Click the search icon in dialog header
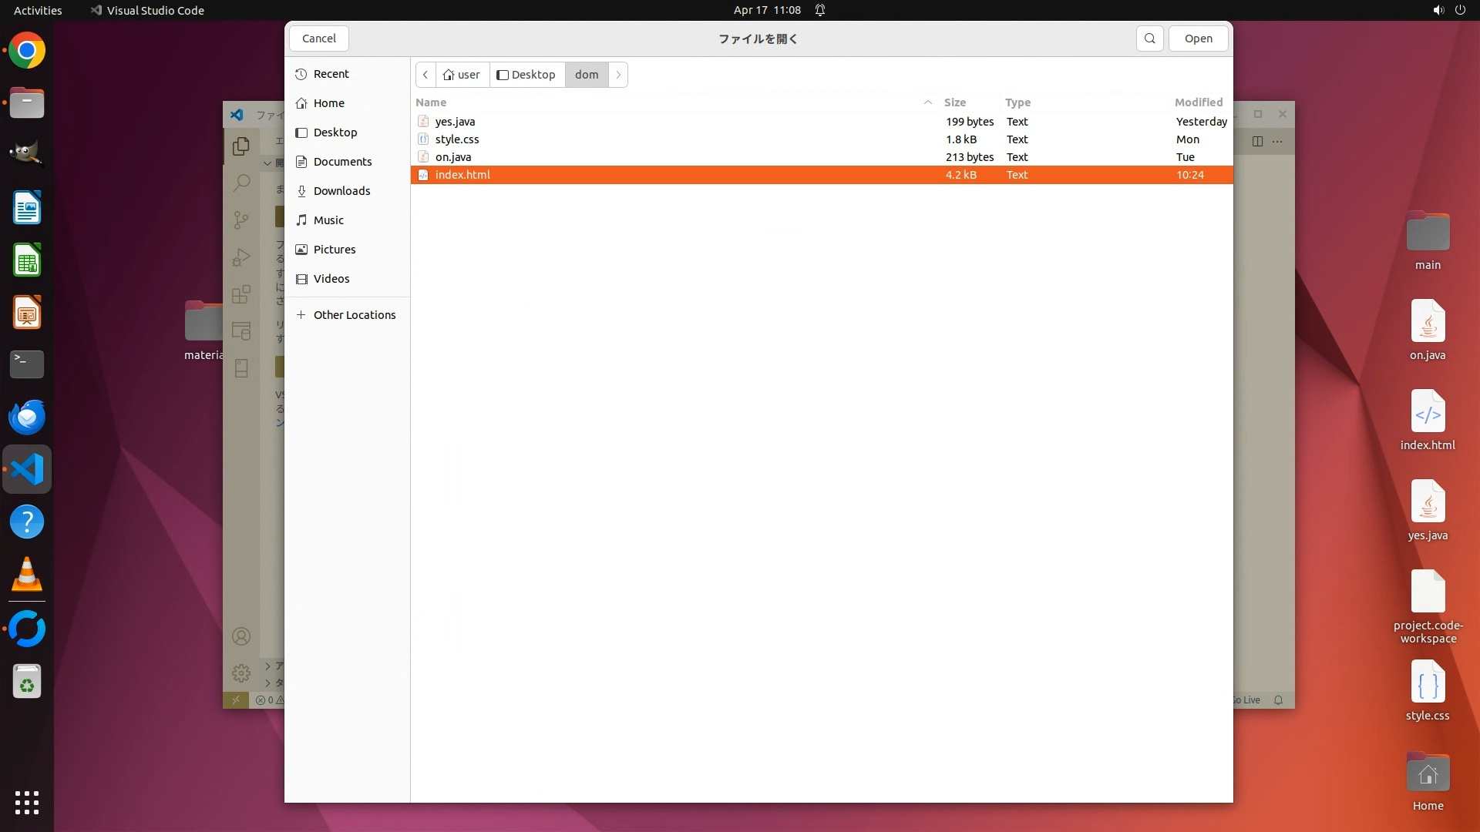The image size is (1480, 832). [x=1149, y=39]
